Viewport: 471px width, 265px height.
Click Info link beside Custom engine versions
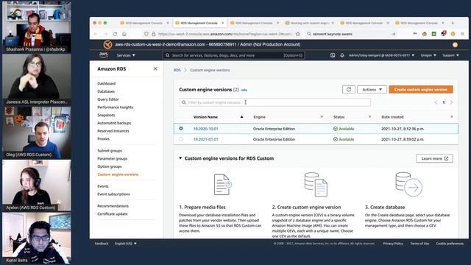[x=244, y=90]
